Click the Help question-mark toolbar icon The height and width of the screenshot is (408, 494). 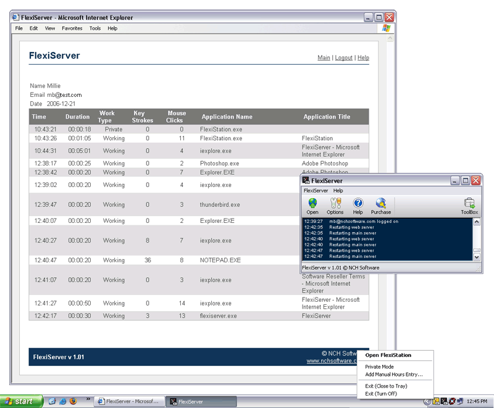click(x=358, y=206)
